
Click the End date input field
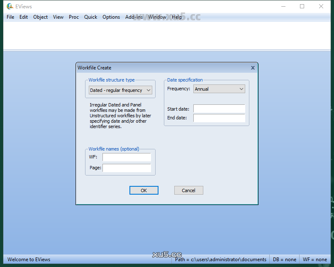219,118
